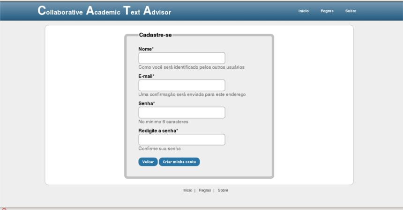
Task: Click the Nome* field label
Action: tap(146, 49)
